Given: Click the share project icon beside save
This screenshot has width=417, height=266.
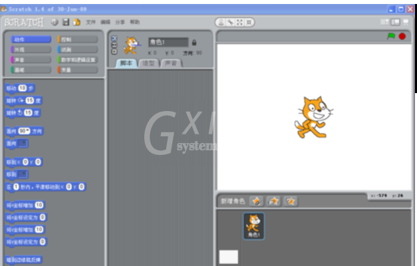Looking at the screenshot, I should click(x=76, y=22).
